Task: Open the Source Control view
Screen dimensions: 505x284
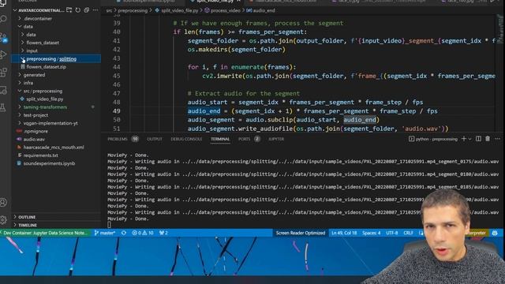Action: tap(3, 37)
